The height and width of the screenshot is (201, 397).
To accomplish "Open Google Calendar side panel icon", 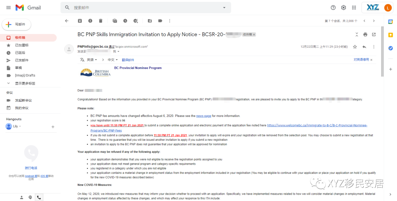I will 390,22.
